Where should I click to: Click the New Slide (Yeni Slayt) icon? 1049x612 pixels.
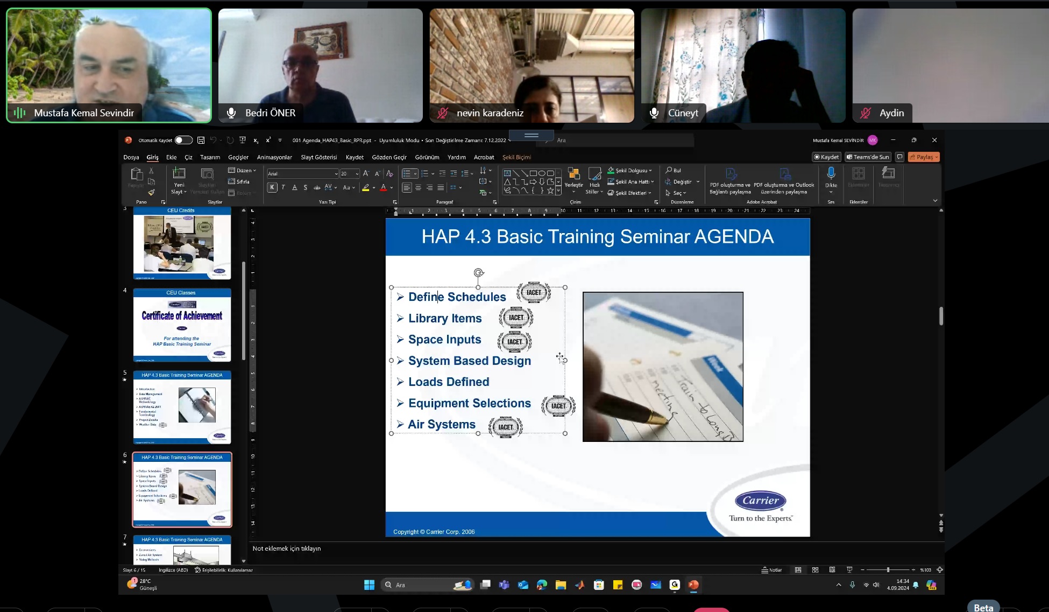(x=179, y=174)
